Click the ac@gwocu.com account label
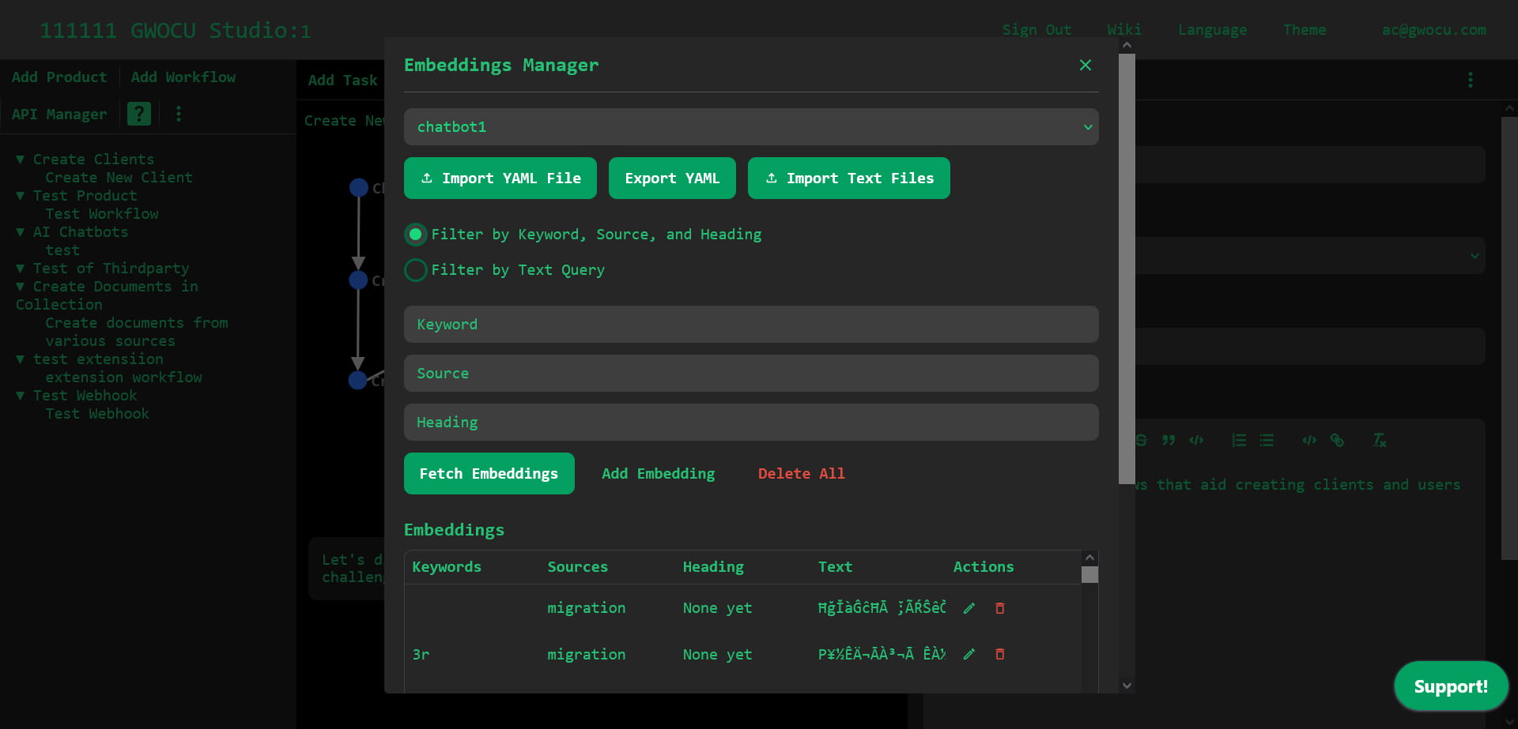1518x729 pixels. (x=1433, y=30)
